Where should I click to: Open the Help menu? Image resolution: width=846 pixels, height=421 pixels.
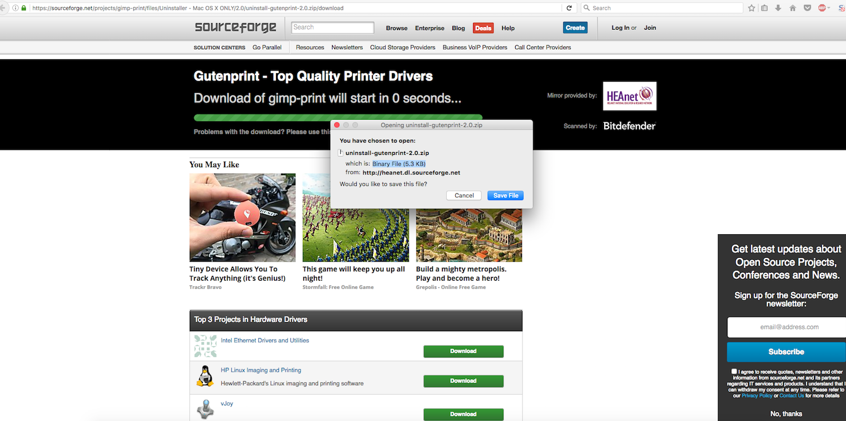508,28
